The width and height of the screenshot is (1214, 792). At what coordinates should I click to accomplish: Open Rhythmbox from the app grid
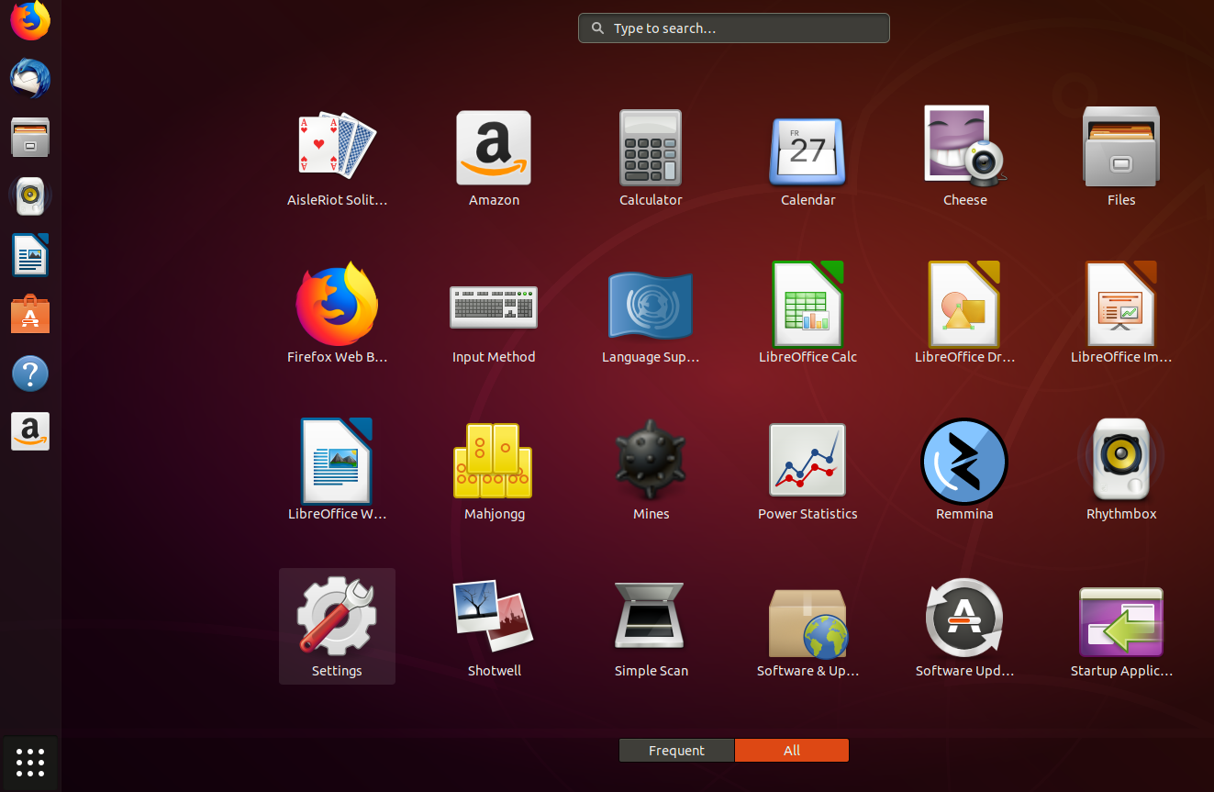tap(1121, 470)
